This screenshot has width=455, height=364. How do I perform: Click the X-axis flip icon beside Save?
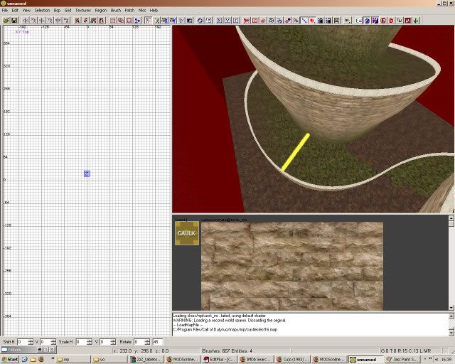click(25, 20)
